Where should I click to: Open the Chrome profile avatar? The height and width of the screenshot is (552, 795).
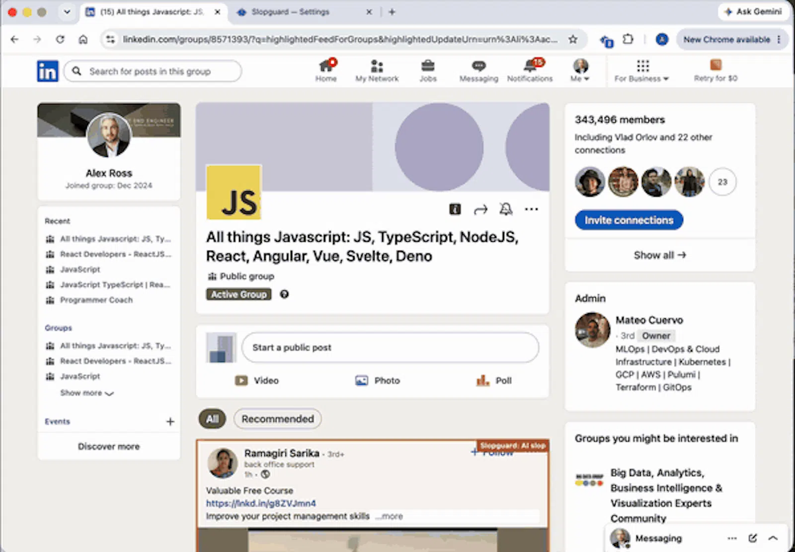coord(662,39)
